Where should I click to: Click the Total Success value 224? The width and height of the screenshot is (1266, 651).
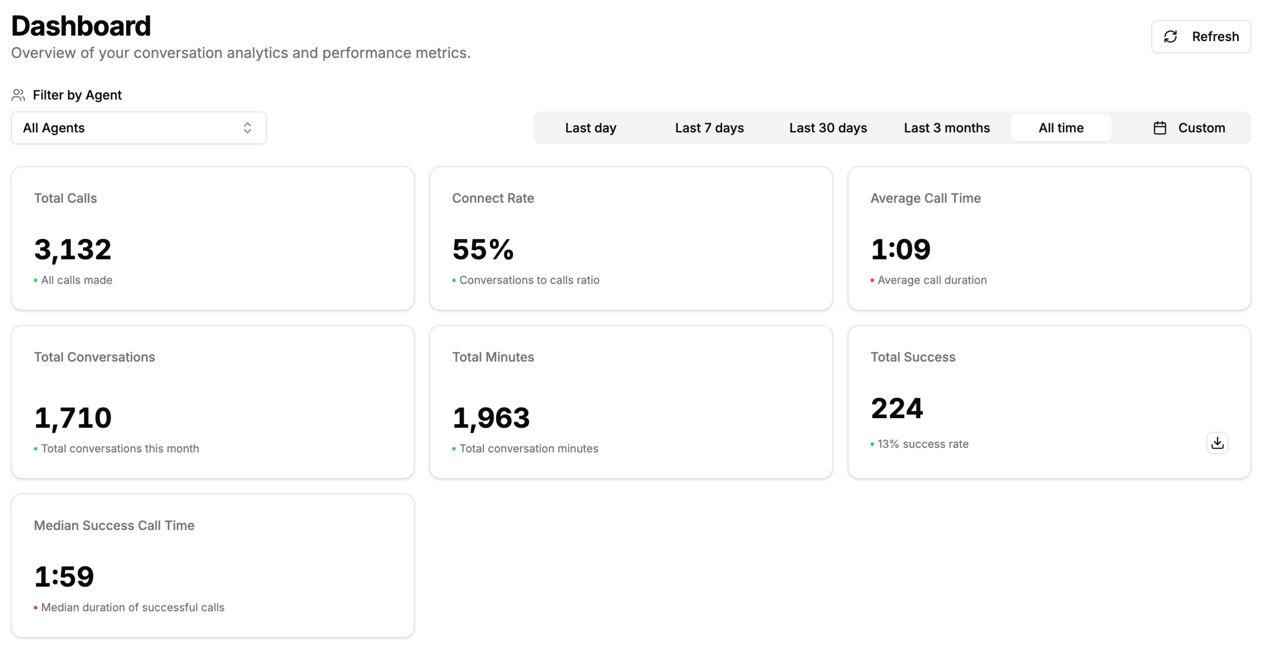point(897,408)
